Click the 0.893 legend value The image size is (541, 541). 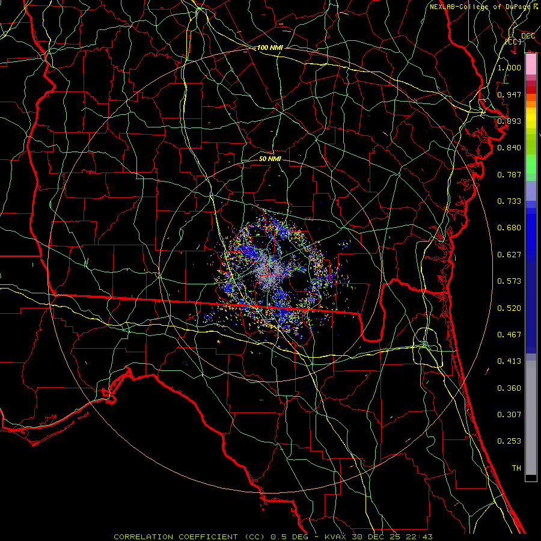(509, 121)
